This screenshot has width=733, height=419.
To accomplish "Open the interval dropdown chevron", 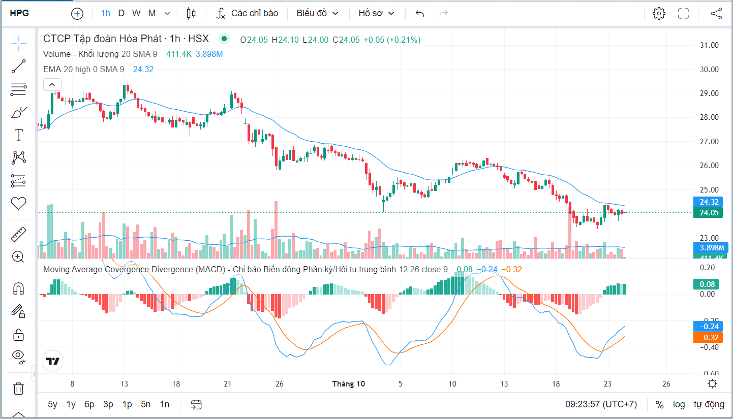I will pos(167,14).
